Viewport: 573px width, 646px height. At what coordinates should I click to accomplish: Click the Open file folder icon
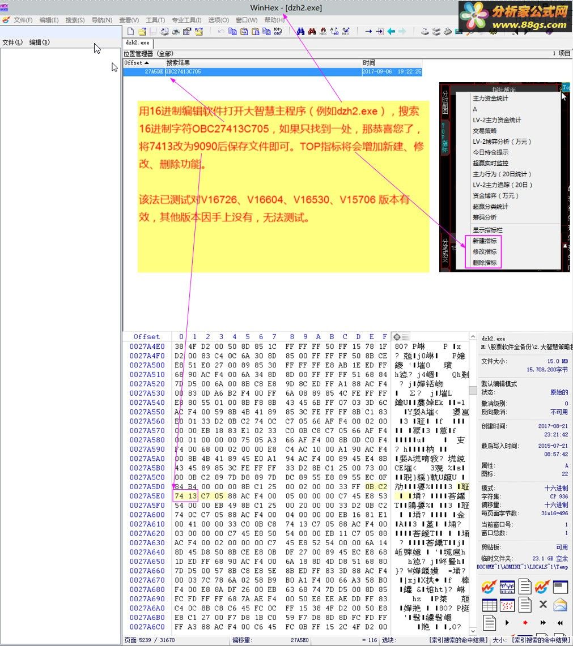(142, 31)
